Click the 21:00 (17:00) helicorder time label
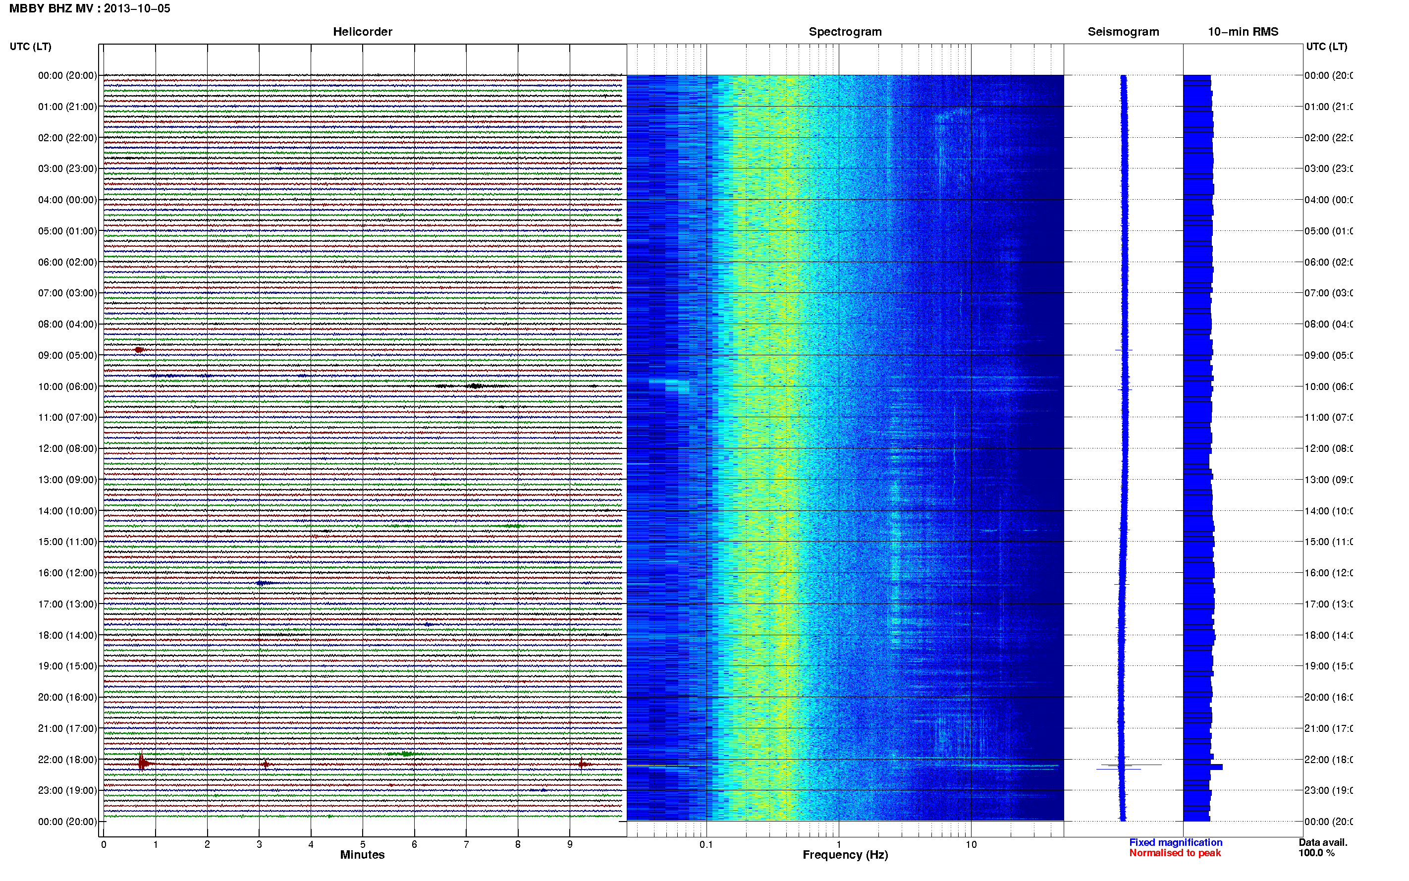 coord(67,728)
